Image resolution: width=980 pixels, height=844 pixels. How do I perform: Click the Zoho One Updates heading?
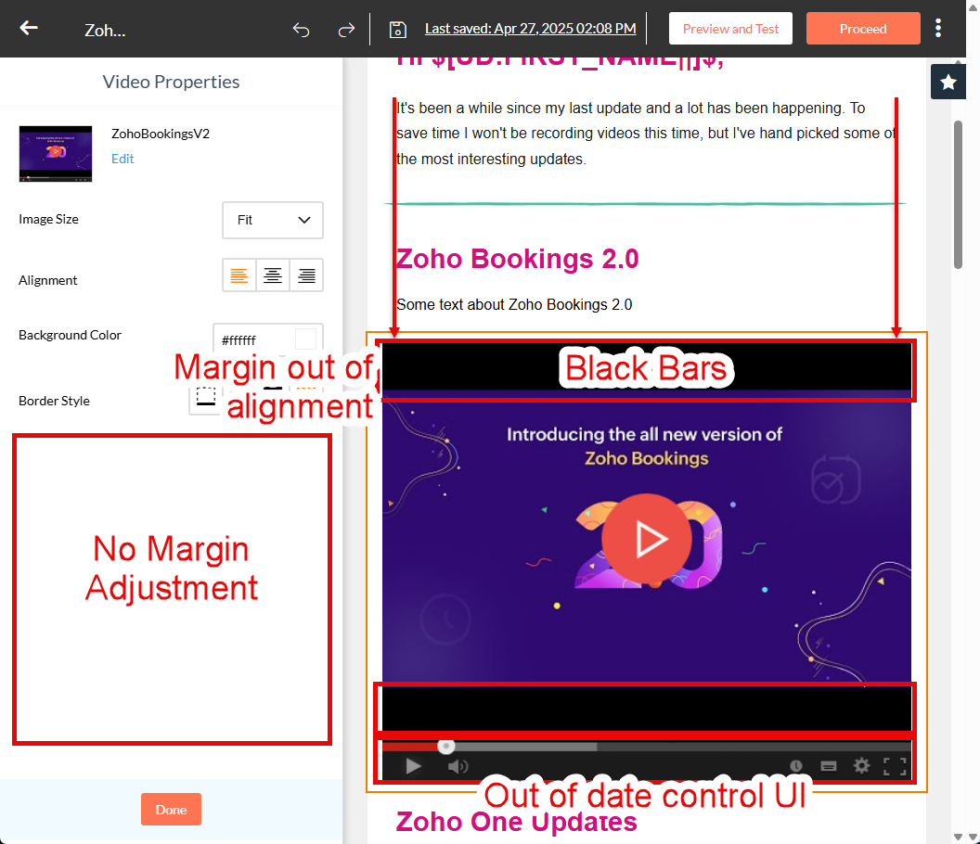click(x=516, y=822)
